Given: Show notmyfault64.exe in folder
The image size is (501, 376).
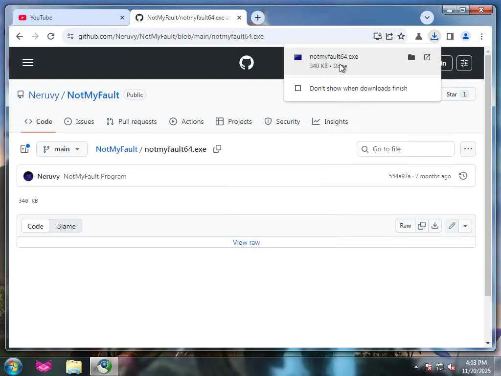Looking at the screenshot, I should 411,58.
